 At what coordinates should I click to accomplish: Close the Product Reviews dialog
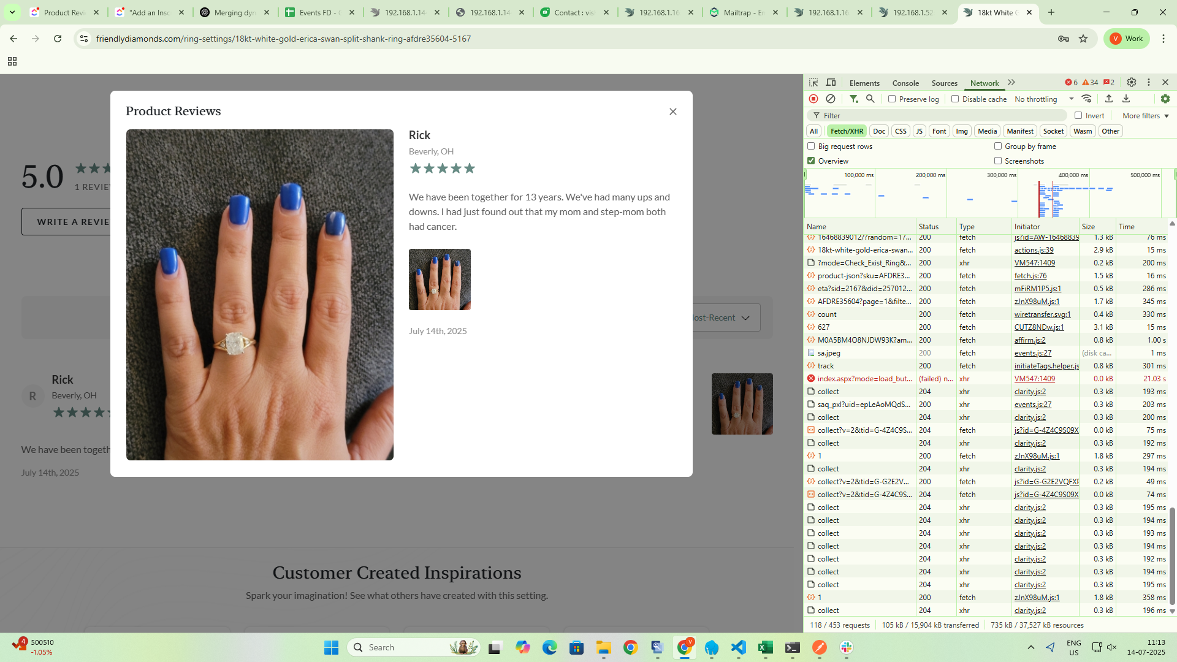[x=673, y=112]
